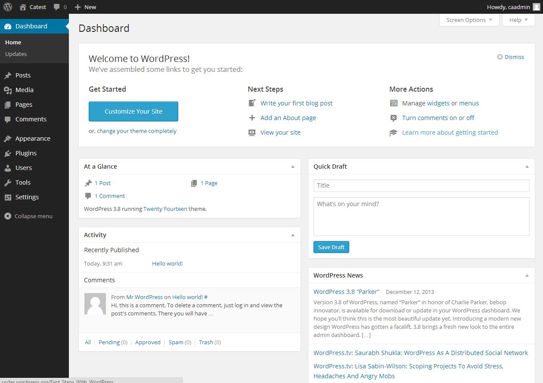Viewport: 543px width, 383px height.
Task: Open the Updates submenu item
Action: coord(16,54)
